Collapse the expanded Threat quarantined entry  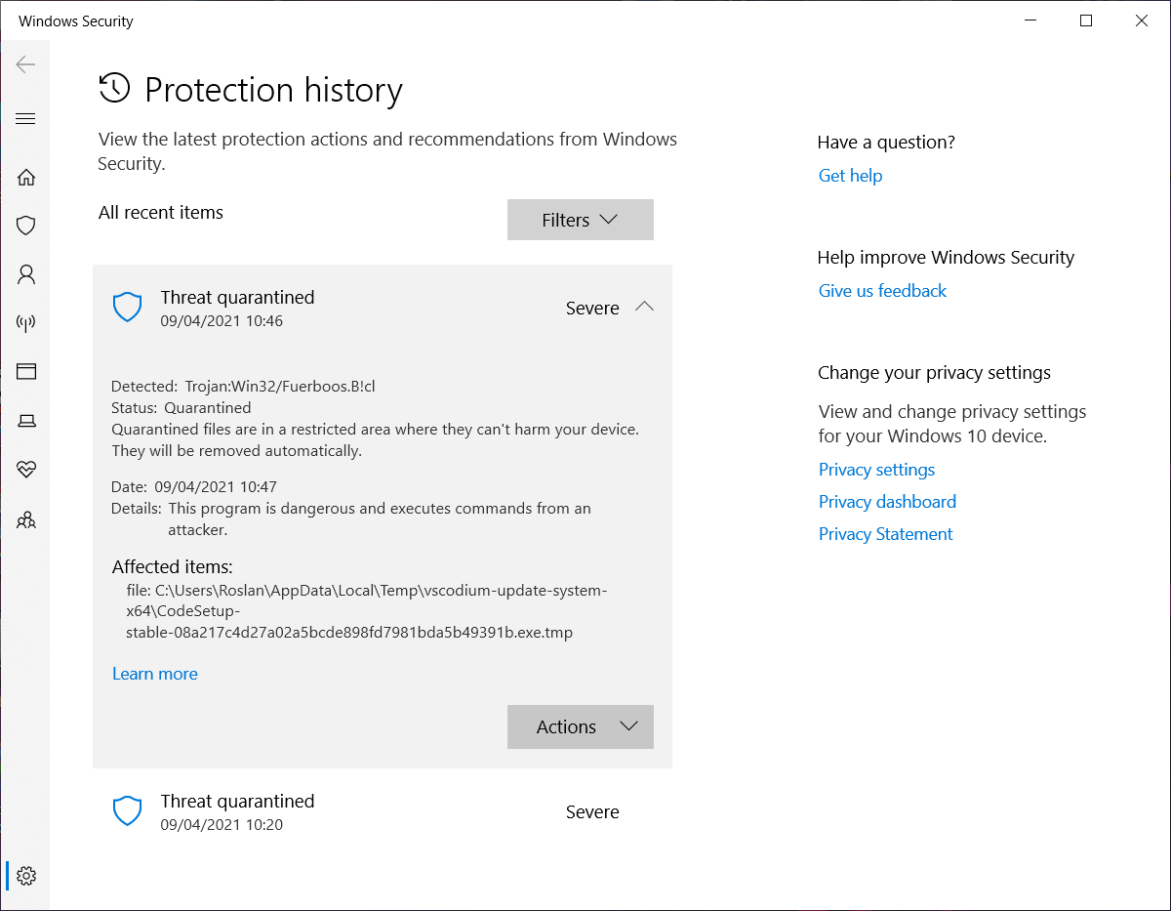point(644,306)
